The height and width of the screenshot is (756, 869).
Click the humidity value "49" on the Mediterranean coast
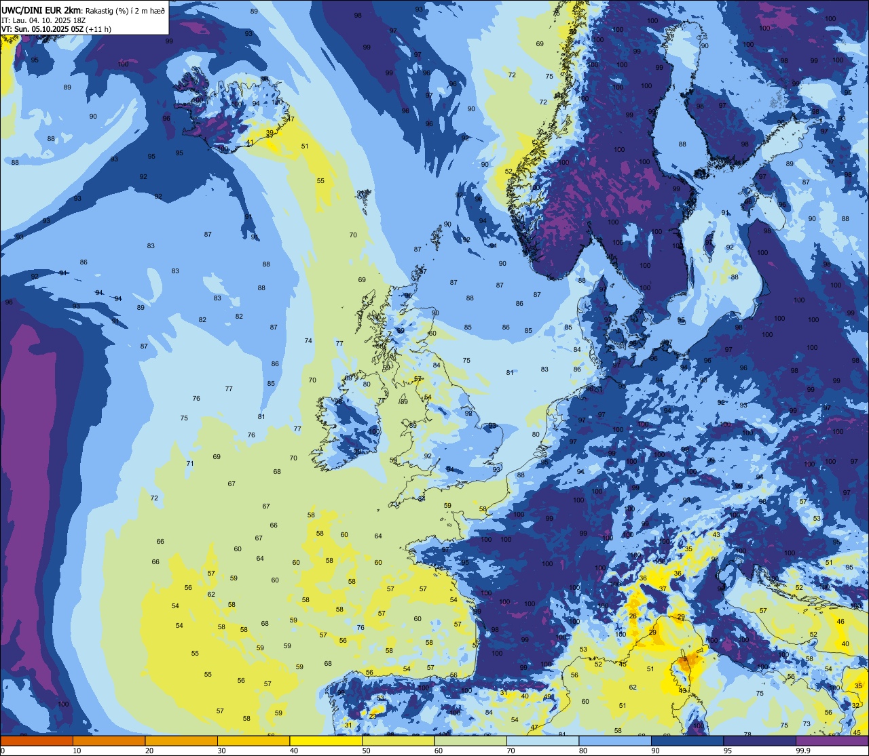click(547, 697)
